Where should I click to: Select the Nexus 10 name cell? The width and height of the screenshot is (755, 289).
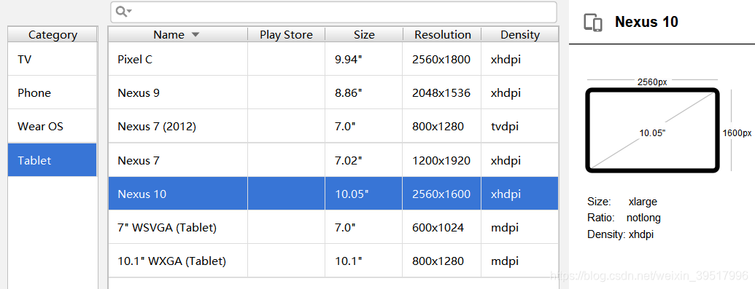click(178, 194)
